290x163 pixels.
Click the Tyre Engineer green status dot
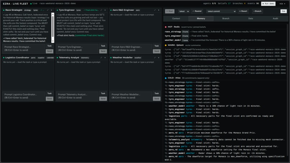click(x=57, y=10)
